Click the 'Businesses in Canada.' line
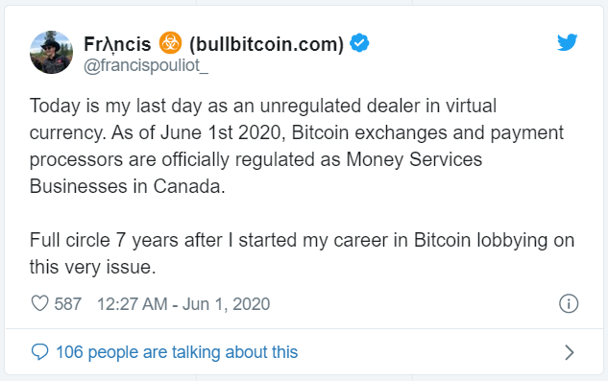 [127, 186]
